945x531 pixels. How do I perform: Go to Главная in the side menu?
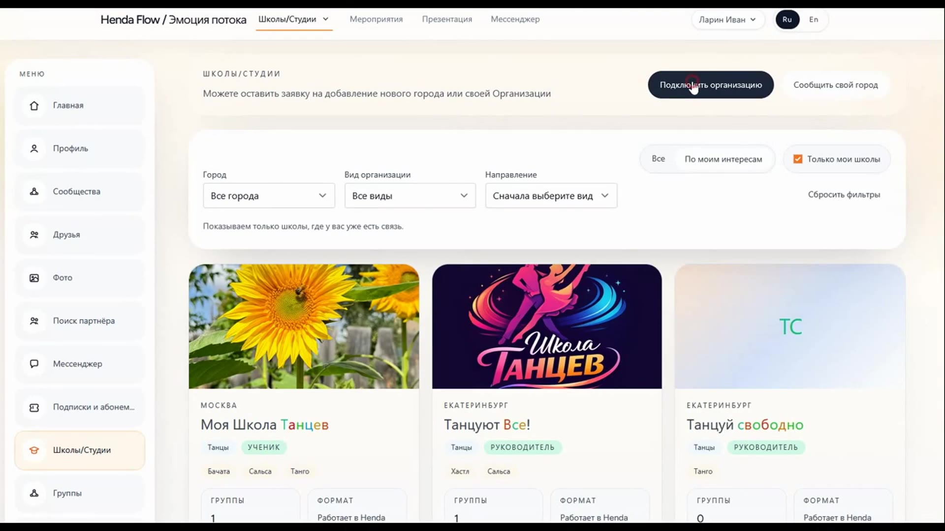(x=80, y=106)
